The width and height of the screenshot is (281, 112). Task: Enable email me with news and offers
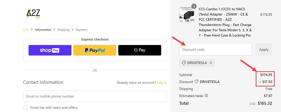(x=26, y=107)
